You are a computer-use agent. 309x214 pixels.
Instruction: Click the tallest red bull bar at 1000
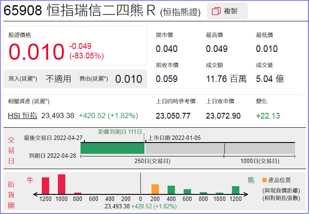[x=61, y=184]
